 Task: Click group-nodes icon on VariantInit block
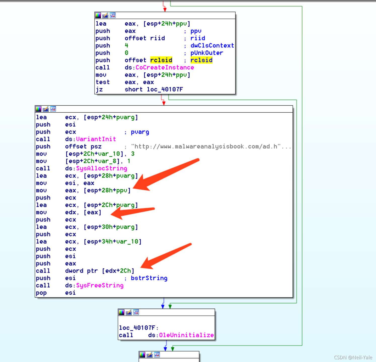(x=53, y=109)
